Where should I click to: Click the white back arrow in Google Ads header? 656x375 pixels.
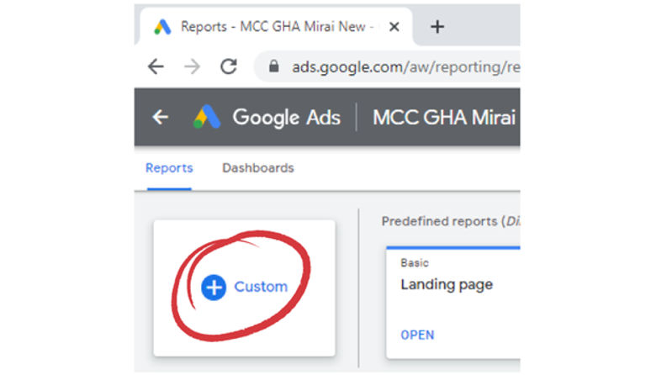coord(161,117)
